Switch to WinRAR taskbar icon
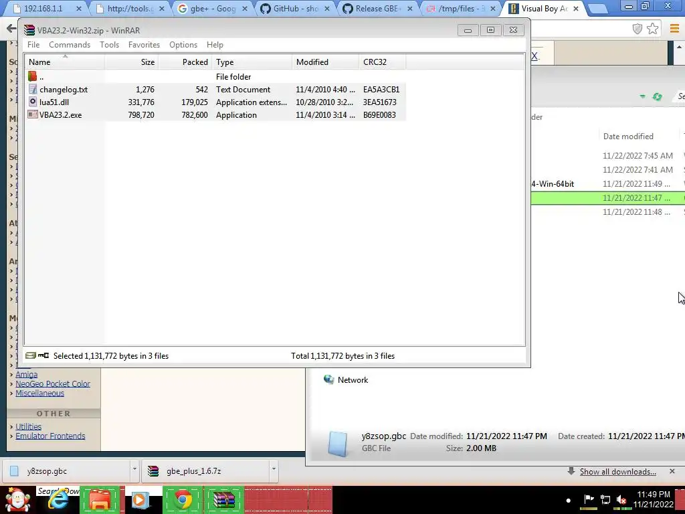685x514 pixels. 223,500
